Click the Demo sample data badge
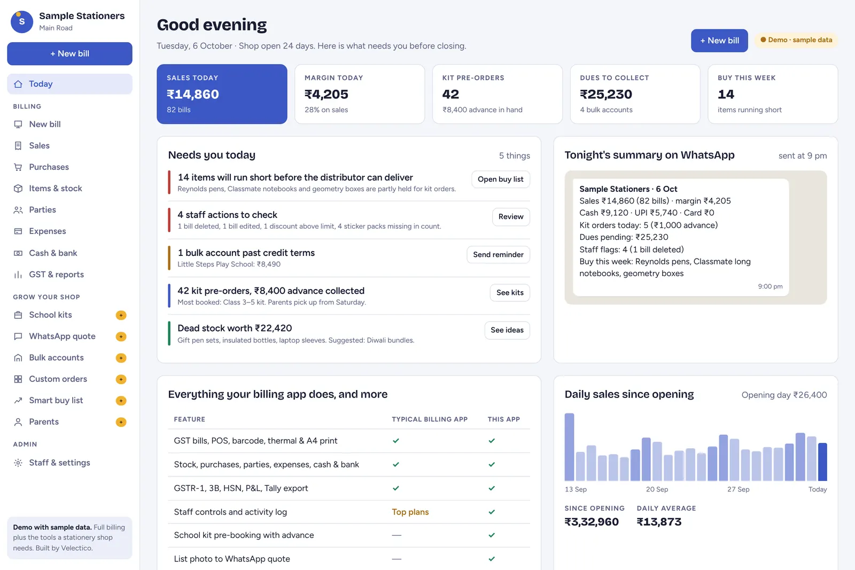The image size is (855, 570). point(796,40)
